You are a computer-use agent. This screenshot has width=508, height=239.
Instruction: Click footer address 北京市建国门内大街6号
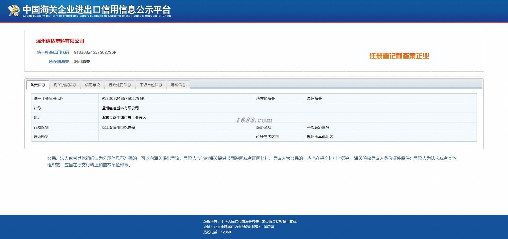(232, 227)
